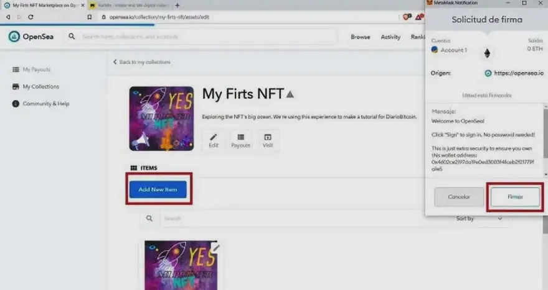548x290 pixels.
Task: Click the Solicitud de firma heading
Action: point(487,19)
